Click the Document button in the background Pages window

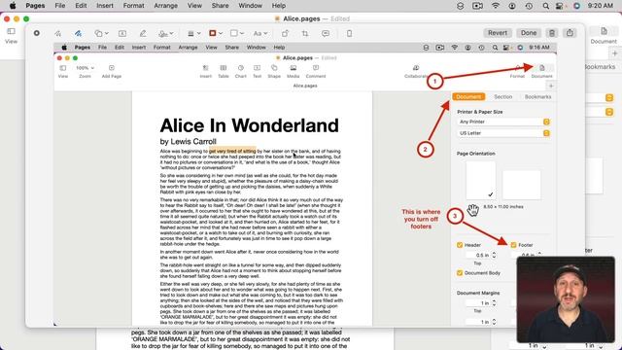[x=604, y=35]
